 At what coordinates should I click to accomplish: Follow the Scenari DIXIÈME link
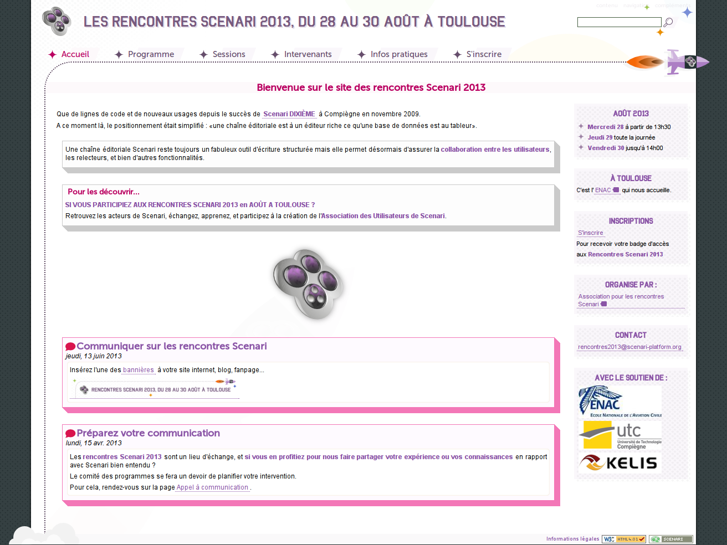pyautogui.click(x=289, y=114)
